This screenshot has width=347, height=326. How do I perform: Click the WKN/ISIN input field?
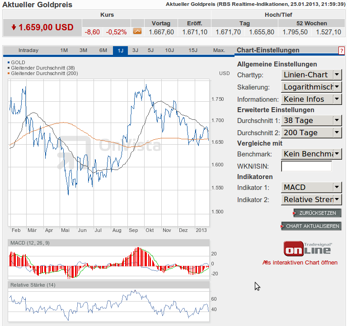click(x=306, y=166)
